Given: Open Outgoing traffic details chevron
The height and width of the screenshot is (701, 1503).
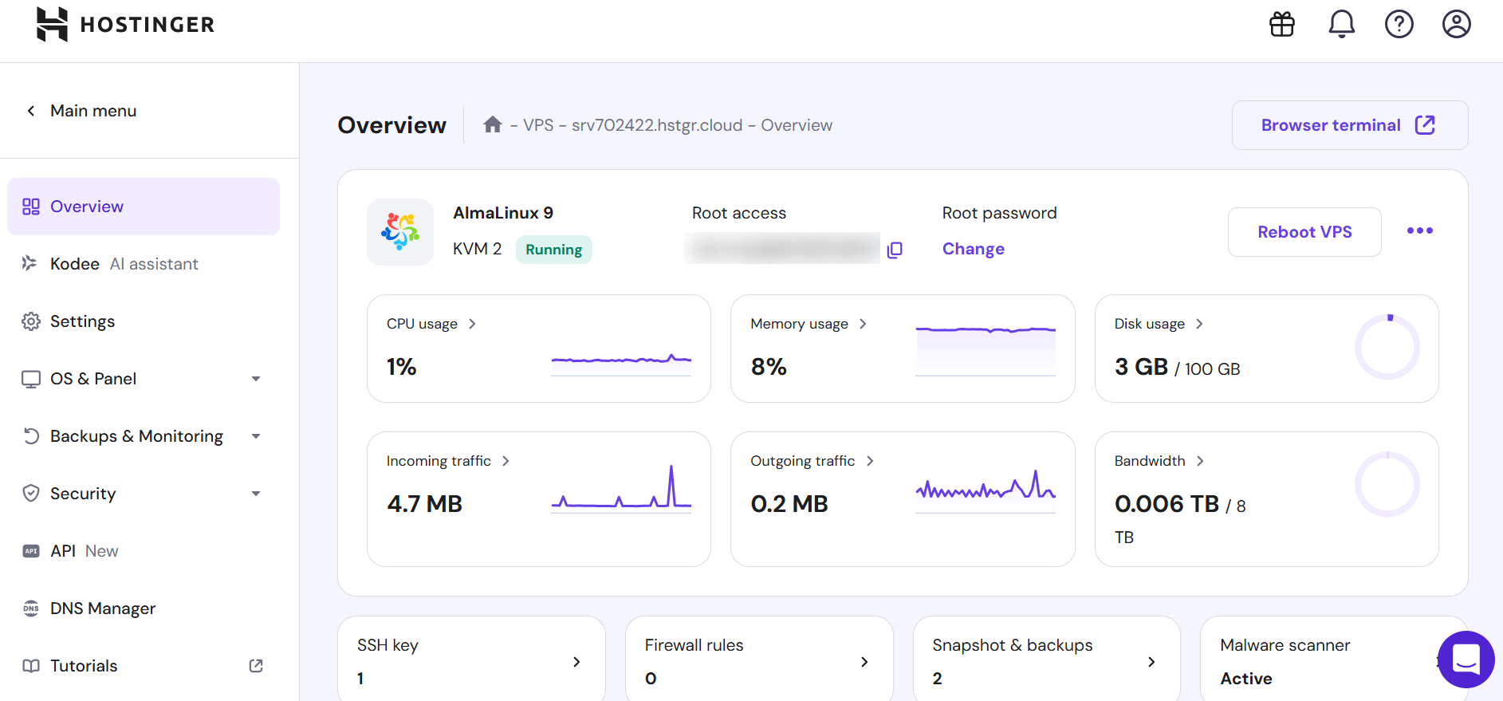Looking at the screenshot, I should click(x=870, y=461).
